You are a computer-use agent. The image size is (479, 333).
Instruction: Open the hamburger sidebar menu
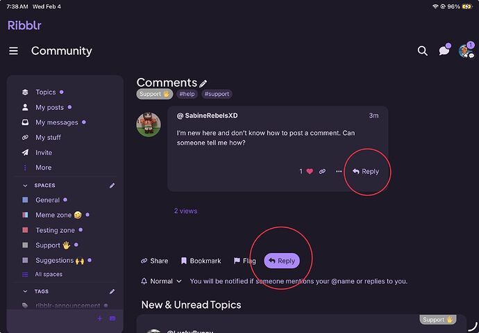click(13, 51)
